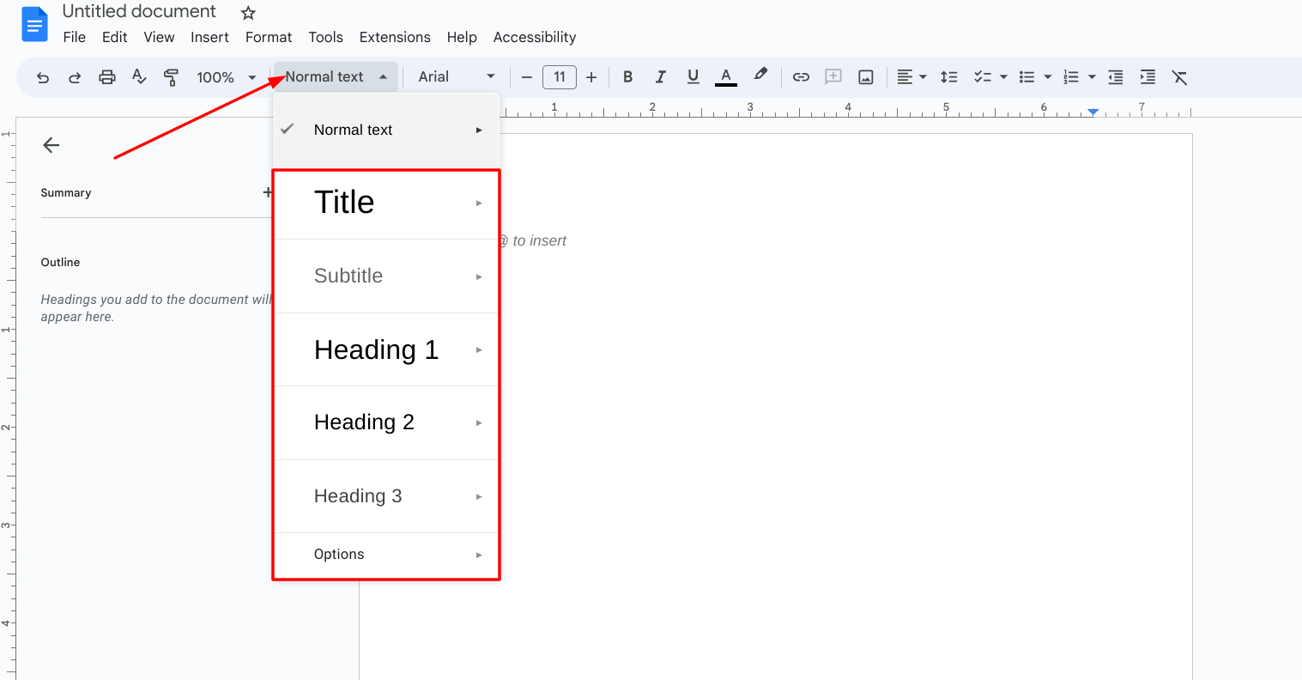Viewport: 1302px width, 680px height.
Task: Toggle bold formatting
Action: [x=628, y=77]
